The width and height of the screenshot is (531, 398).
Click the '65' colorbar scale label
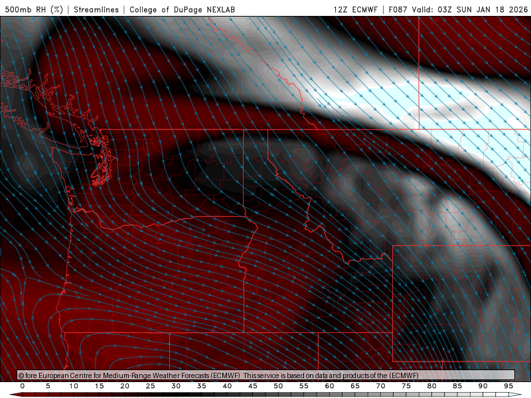point(355,386)
